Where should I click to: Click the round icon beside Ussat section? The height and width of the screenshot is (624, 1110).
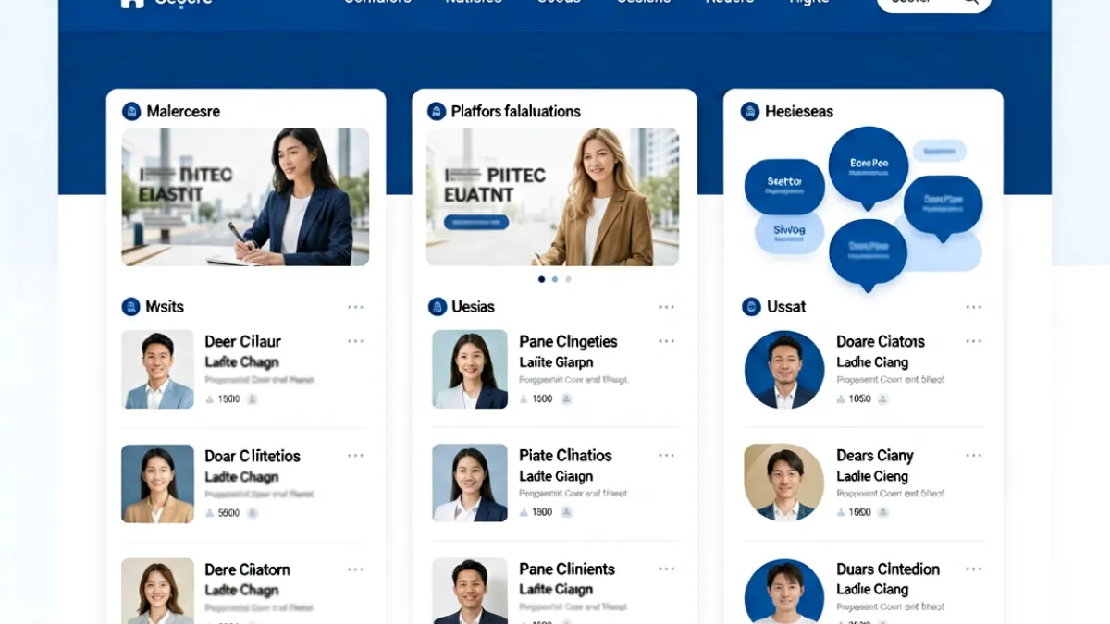coord(752,307)
